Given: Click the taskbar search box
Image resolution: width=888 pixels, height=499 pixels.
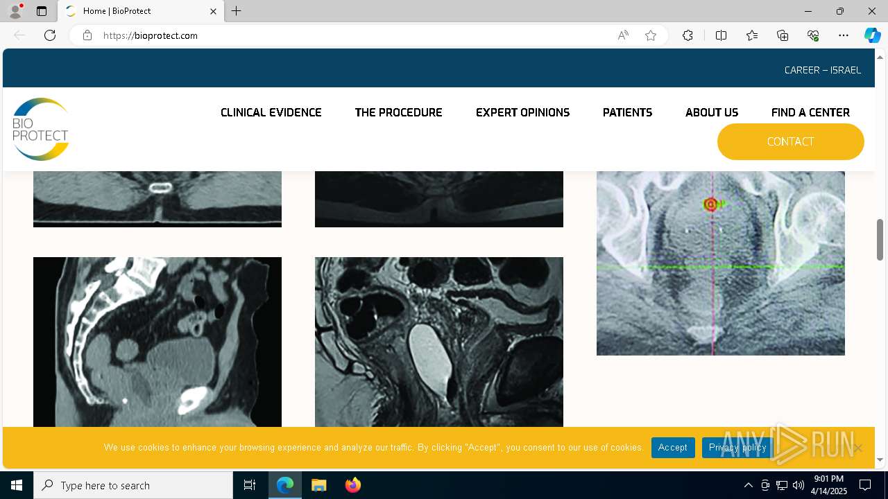Looking at the screenshot, I should [x=133, y=485].
